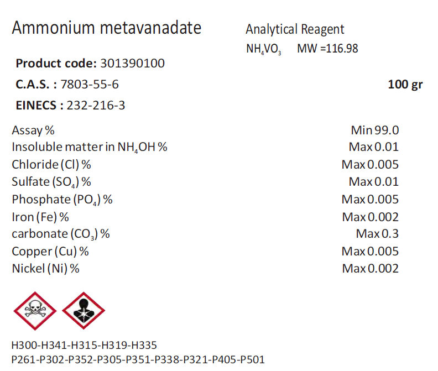Click the P261-P302 precautionary statement line

(138, 359)
